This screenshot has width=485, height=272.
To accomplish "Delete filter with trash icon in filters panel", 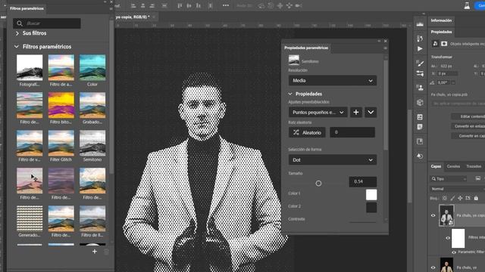I will 106,252.
